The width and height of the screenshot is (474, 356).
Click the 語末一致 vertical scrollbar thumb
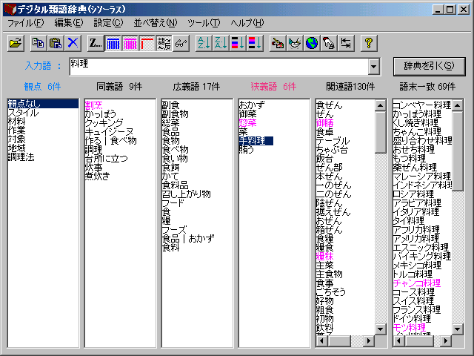(x=458, y=151)
